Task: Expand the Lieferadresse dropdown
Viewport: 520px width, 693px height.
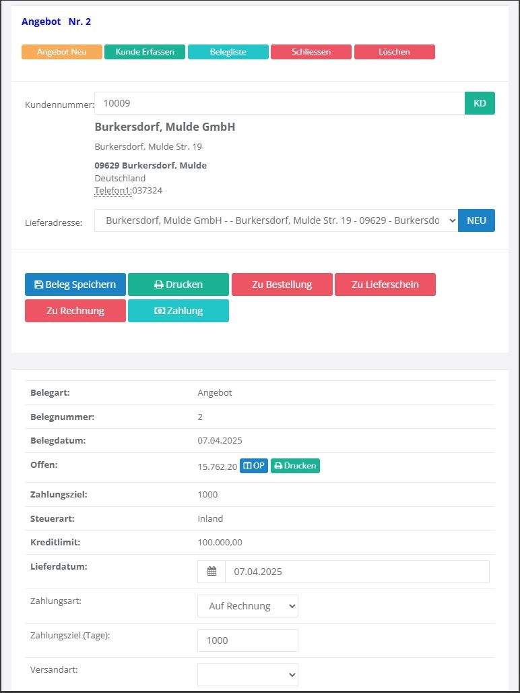Action: click(276, 220)
